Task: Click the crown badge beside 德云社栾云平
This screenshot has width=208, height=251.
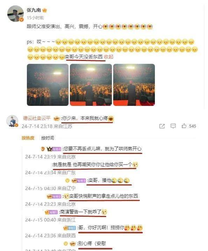Action: (56, 118)
